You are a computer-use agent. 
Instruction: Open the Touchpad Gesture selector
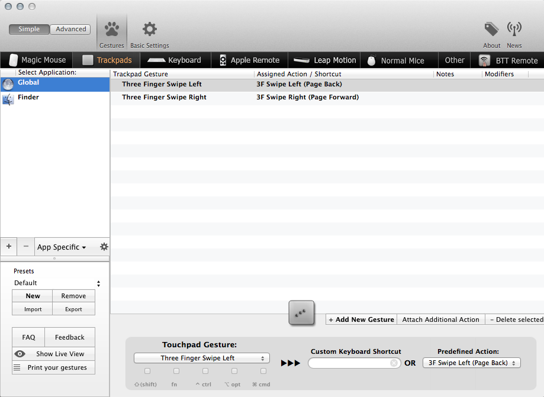[x=202, y=358]
